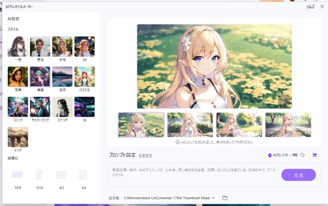328x206 pixels.
Task: Choose the 写真 style option
Action: click(x=18, y=77)
